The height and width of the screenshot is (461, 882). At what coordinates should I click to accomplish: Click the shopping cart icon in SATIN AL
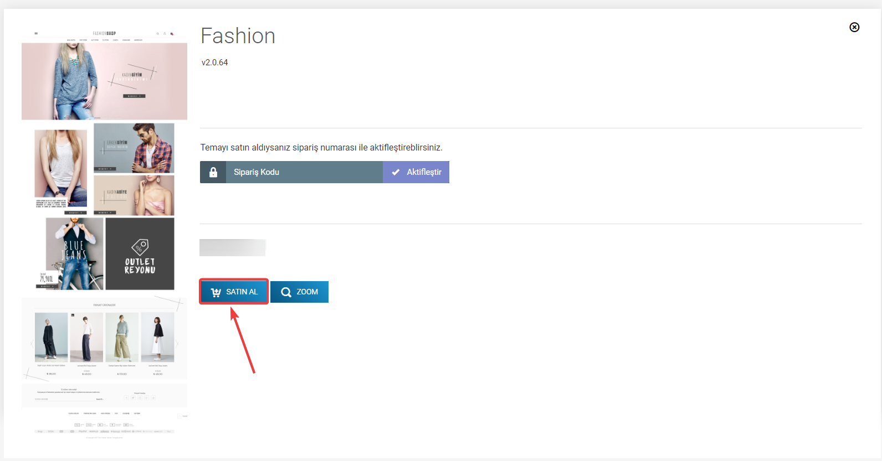(x=216, y=292)
